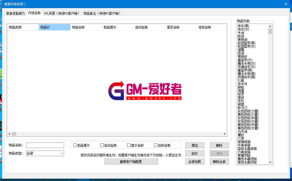The height and width of the screenshot is (181, 292).
Task: Click the 是否名称 column header
Action: point(181,27)
